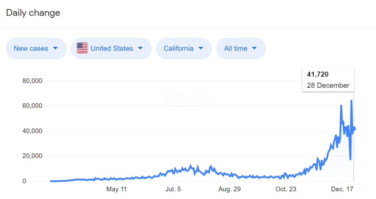The height and width of the screenshot is (199, 376).
Task: Click the All time dropdown arrow
Action: [254, 48]
